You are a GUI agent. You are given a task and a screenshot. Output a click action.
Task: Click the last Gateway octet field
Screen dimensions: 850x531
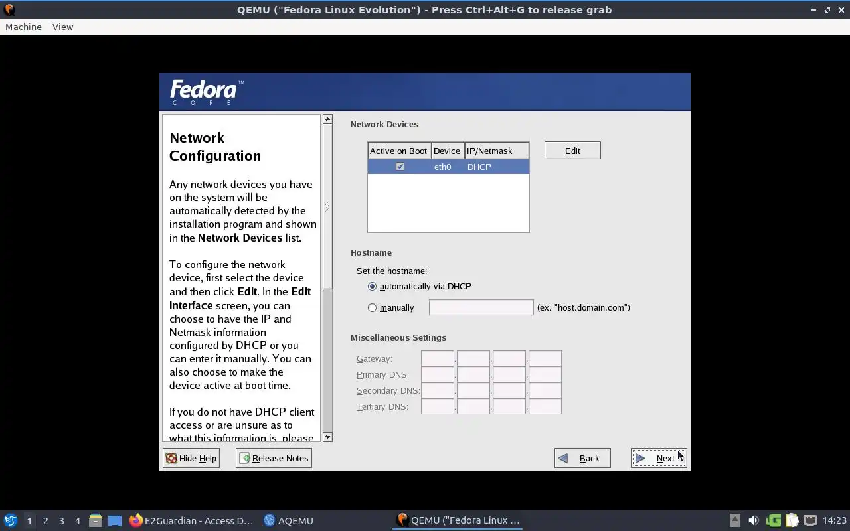coord(545,358)
